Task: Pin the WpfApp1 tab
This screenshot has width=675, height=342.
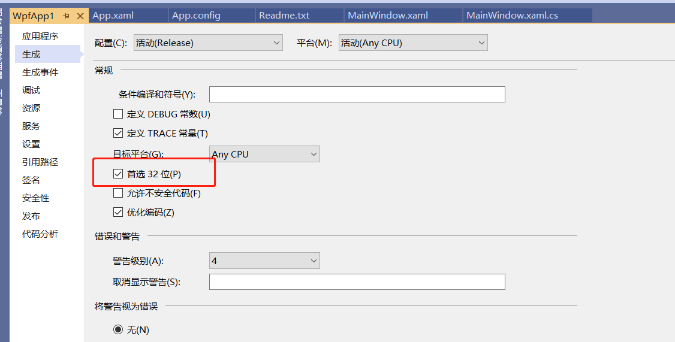Action: (67, 16)
